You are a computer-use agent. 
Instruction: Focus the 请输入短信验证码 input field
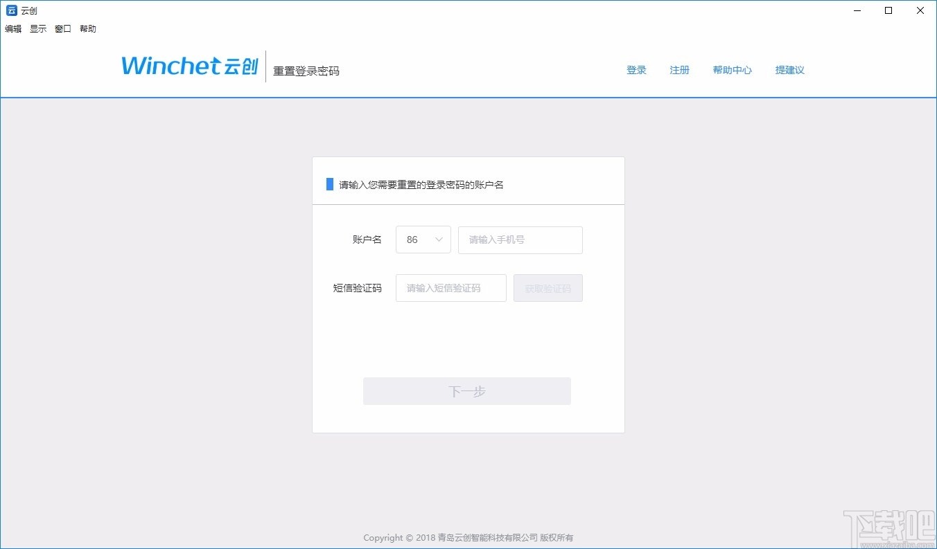(x=451, y=288)
